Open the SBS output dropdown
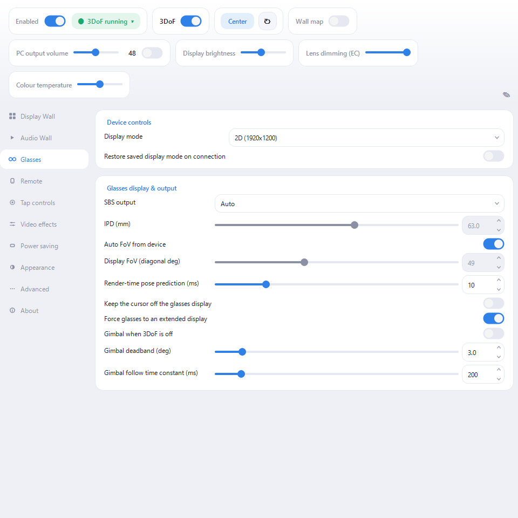Viewport: 518px width, 518px height. (359, 203)
